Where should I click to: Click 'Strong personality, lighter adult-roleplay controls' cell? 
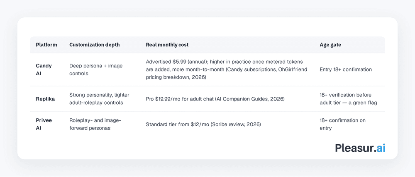pos(99,99)
